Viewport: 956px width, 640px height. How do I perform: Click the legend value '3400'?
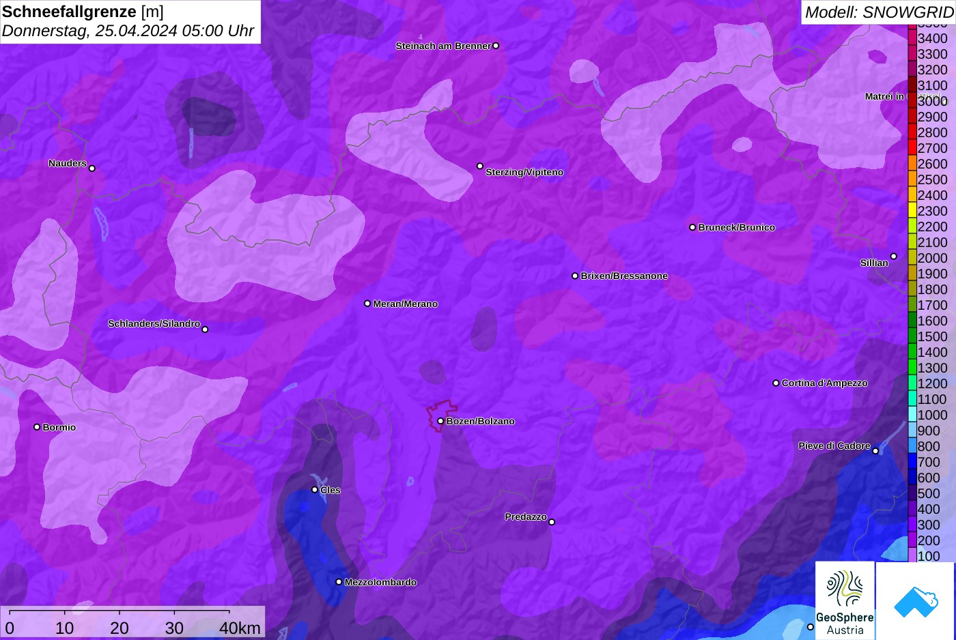[933, 38]
